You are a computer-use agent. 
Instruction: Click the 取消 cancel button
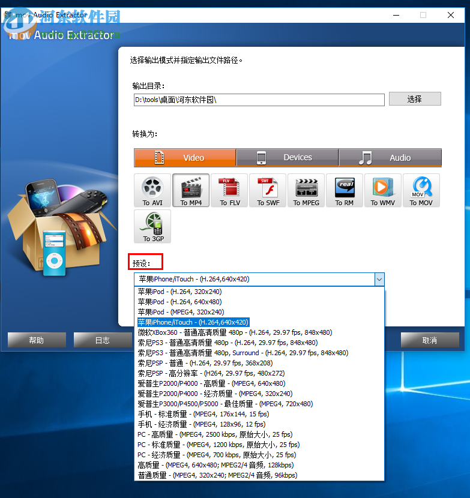pyautogui.click(x=430, y=340)
